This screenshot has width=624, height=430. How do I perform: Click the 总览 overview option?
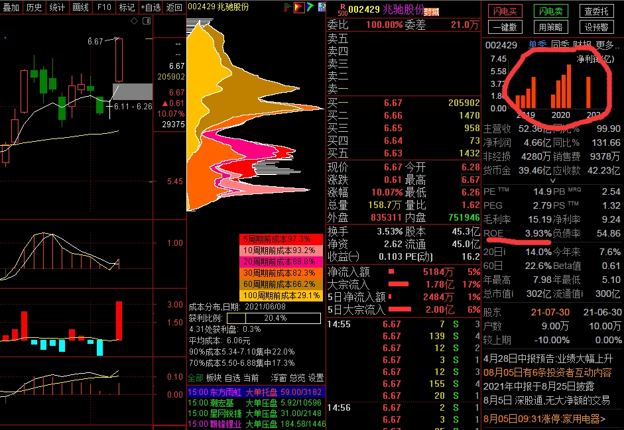297,378
